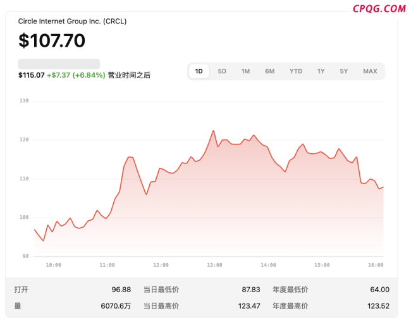Click the 15:00 time axis label
The image size is (411, 318).
click(322, 265)
